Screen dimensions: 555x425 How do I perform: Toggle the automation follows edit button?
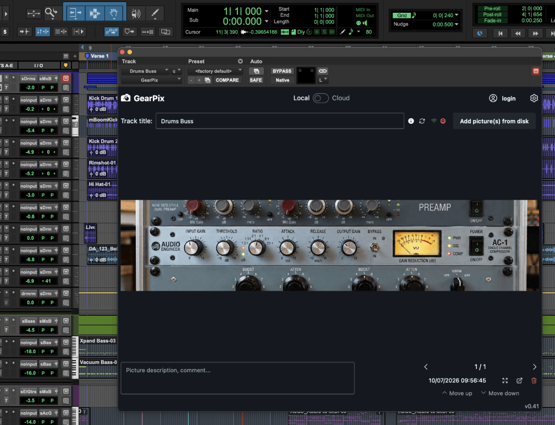[x=111, y=32]
